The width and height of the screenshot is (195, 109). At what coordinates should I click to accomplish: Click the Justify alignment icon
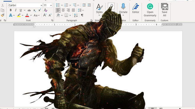point(73,10)
